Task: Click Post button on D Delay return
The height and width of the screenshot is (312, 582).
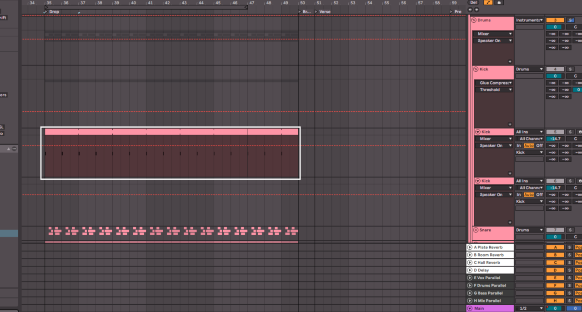Action: pos(578,270)
